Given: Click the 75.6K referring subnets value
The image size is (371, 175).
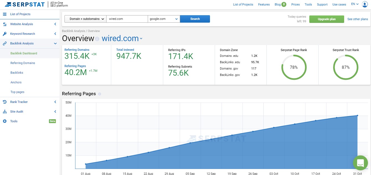Looking at the screenshot, I should coord(178,73).
